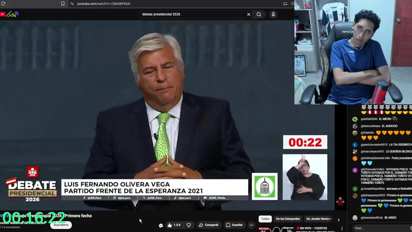The height and width of the screenshot is (232, 412).
Task: Dislike the video with the thumbs-down icon
Action: tap(189, 225)
